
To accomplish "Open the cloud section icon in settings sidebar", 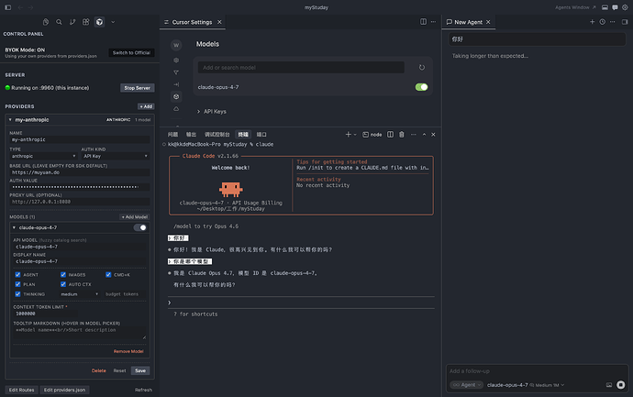I will pos(176,108).
